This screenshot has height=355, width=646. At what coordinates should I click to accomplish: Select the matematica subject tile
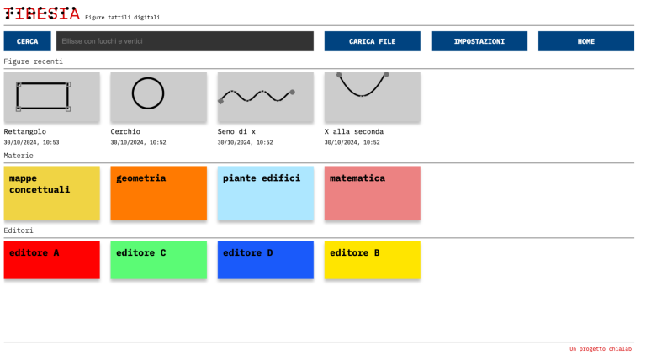coord(372,193)
